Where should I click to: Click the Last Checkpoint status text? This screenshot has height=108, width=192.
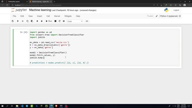[x=65, y=10]
